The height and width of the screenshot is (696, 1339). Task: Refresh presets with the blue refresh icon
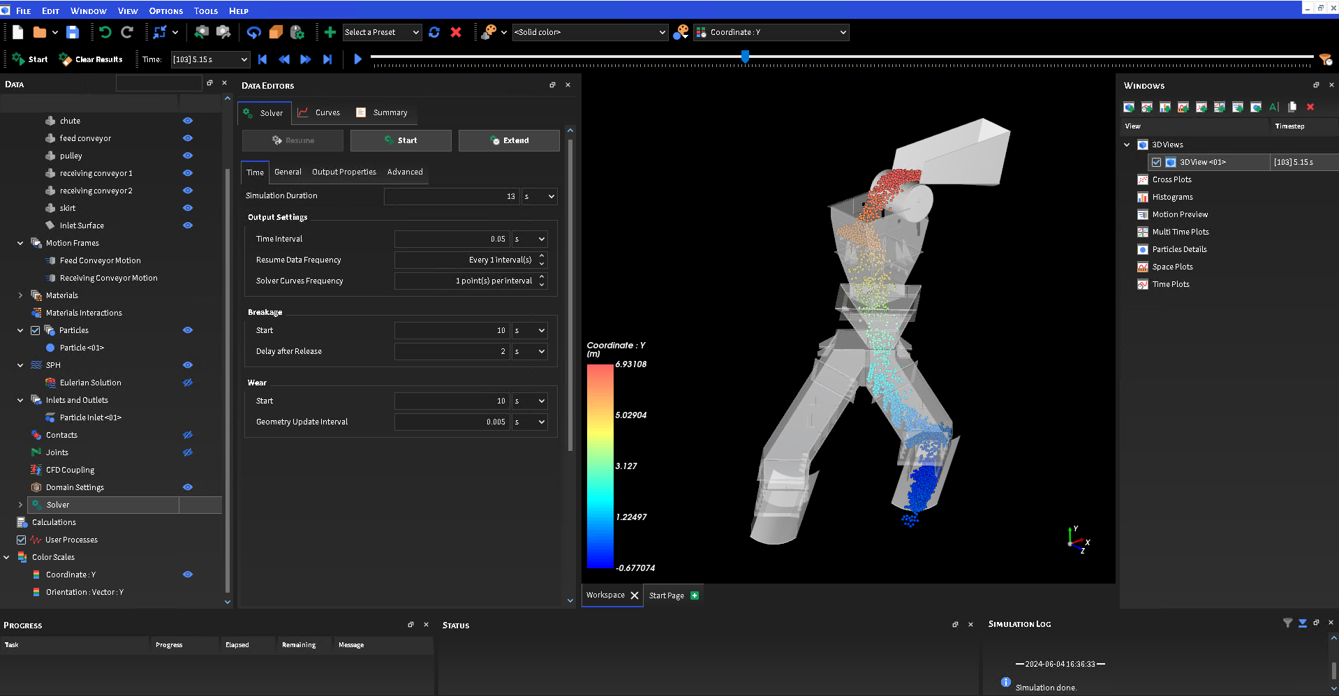point(434,32)
